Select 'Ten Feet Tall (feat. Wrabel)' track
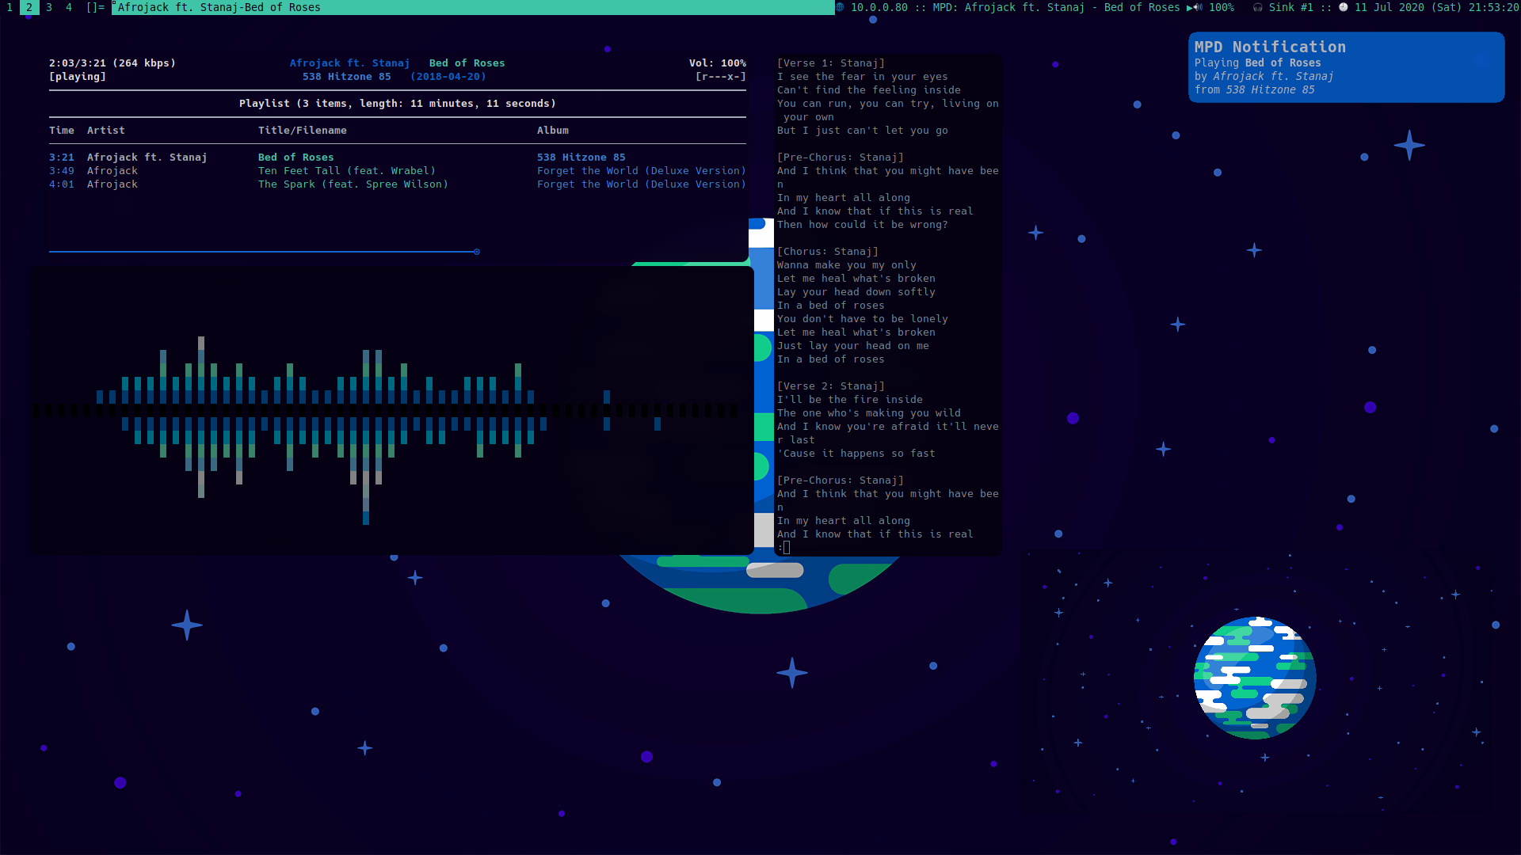The image size is (1521, 855). click(347, 170)
